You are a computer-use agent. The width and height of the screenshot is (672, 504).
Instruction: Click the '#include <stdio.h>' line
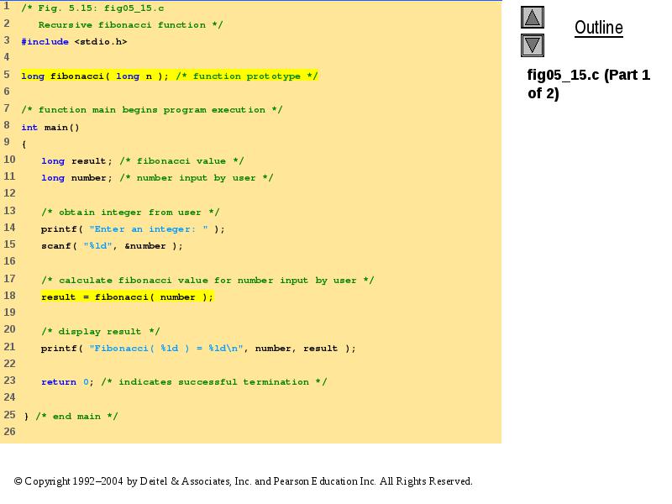(74, 41)
